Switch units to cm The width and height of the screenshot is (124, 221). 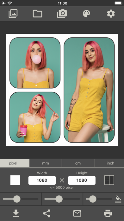coord(78,163)
